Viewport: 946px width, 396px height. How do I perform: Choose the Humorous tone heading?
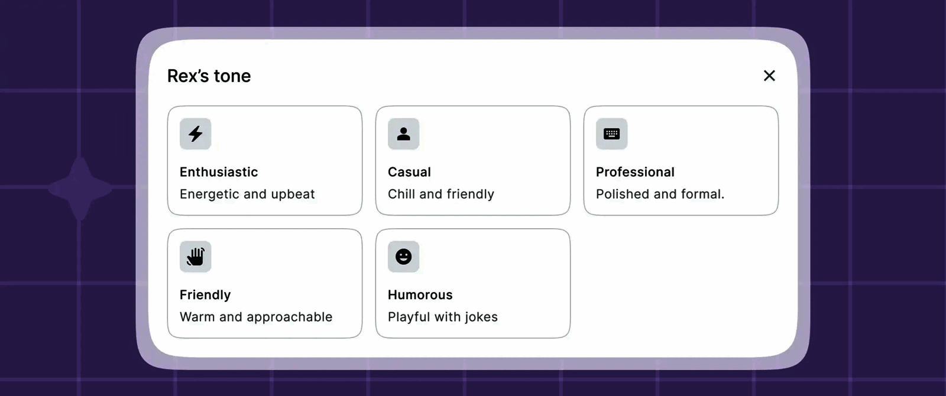click(420, 295)
